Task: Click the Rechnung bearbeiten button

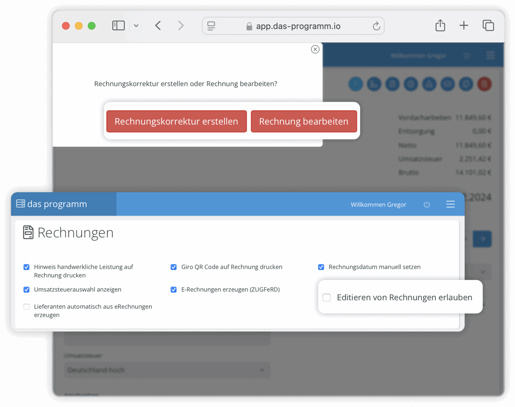Action: (x=304, y=121)
